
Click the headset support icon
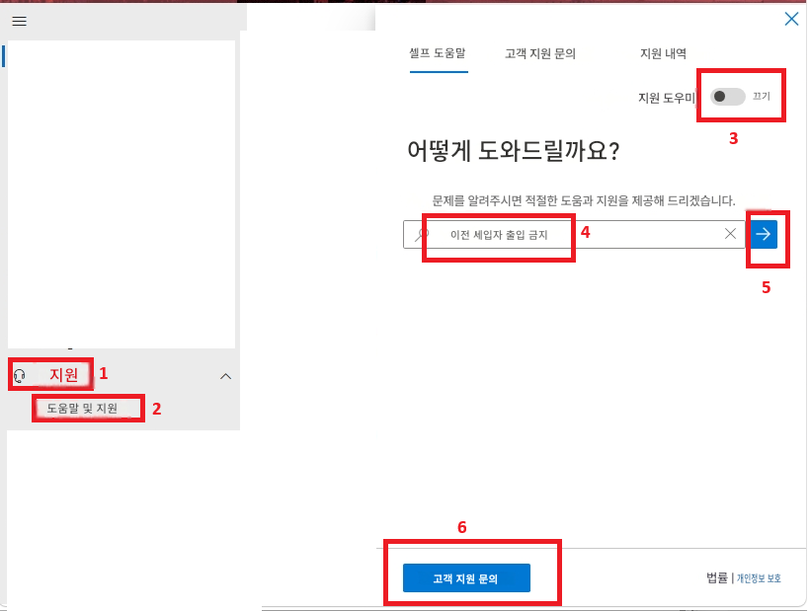(x=20, y=376)
